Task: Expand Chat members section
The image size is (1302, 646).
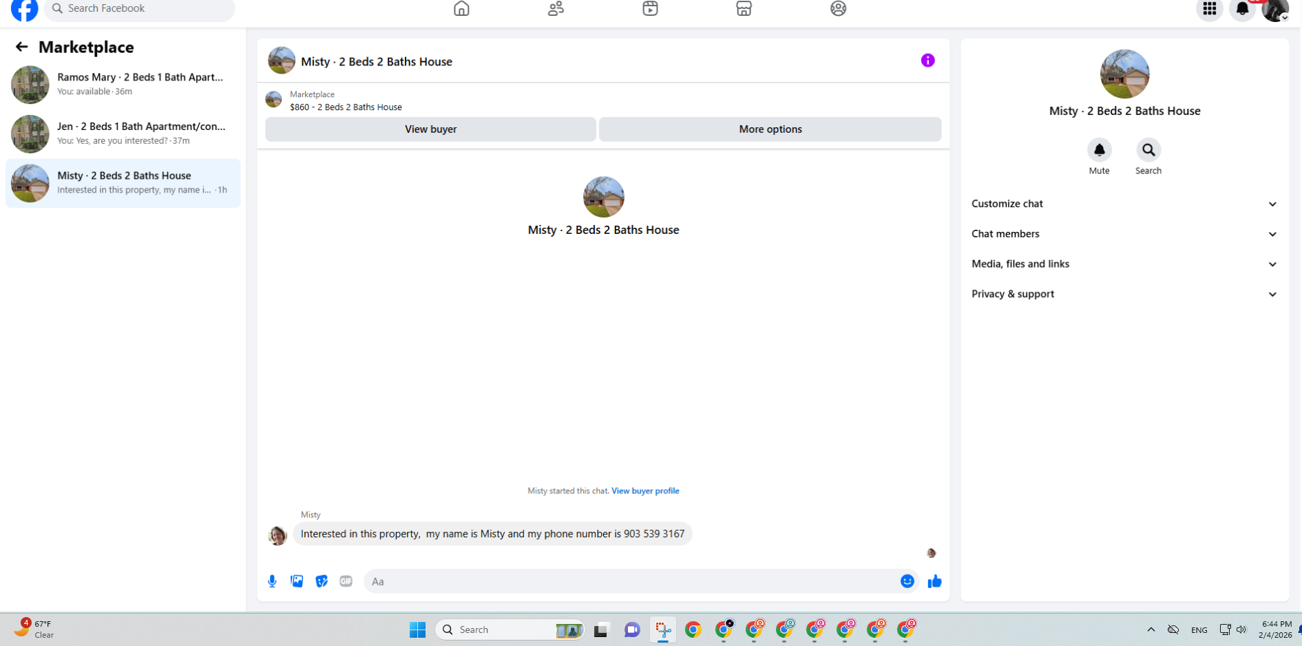Action: click(x=1124, y=234)
